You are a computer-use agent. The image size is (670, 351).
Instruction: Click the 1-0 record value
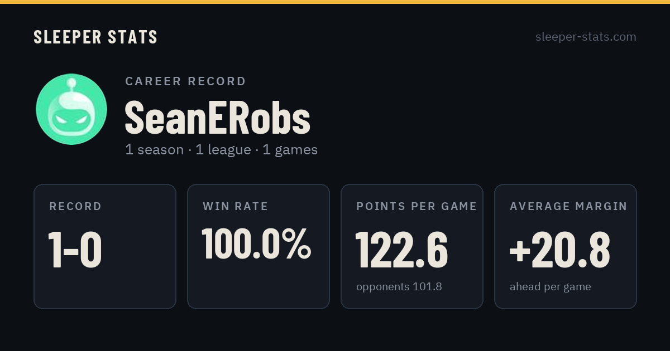[x=75, y=250]
